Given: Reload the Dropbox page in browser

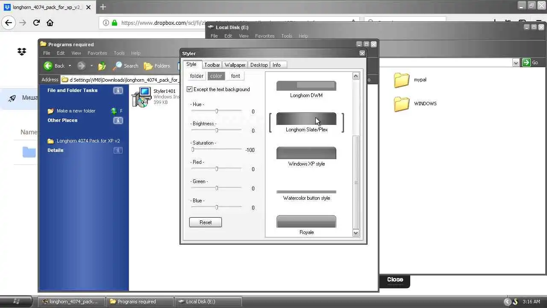Looking at the screenshot, I should pos(36,23).
